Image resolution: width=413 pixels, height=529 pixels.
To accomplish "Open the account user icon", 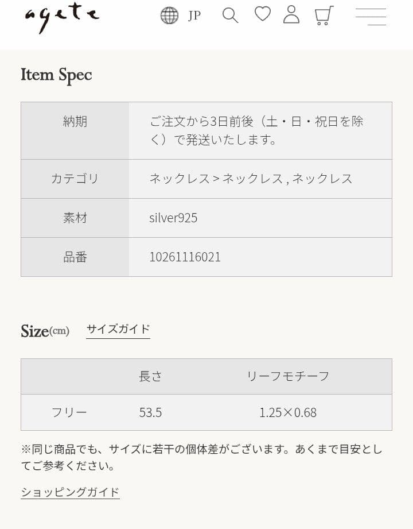I will coord(291,14).
